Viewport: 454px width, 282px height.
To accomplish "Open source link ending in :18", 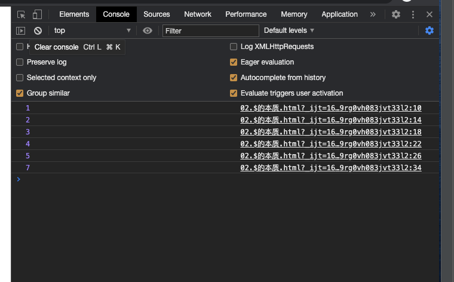I will pyautogui.click(x=331, y=131).
